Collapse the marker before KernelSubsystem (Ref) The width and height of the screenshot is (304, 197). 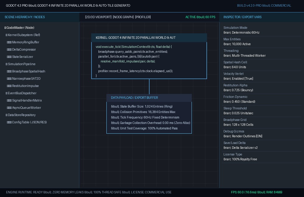(7, 35)
